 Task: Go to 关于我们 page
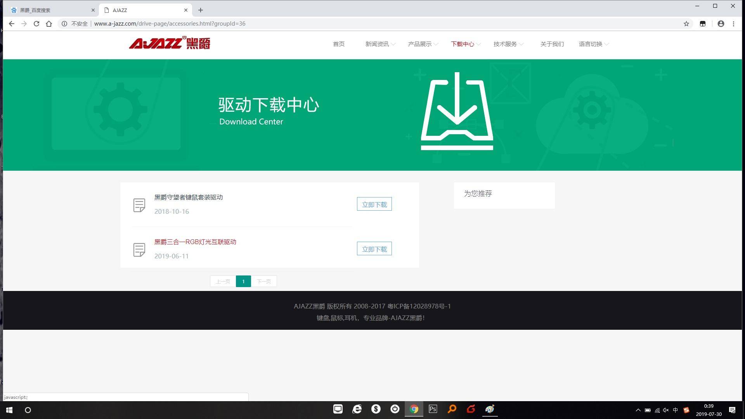[x=552, y=44]
